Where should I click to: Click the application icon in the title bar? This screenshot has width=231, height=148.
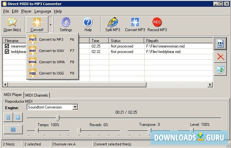(4, 4)
